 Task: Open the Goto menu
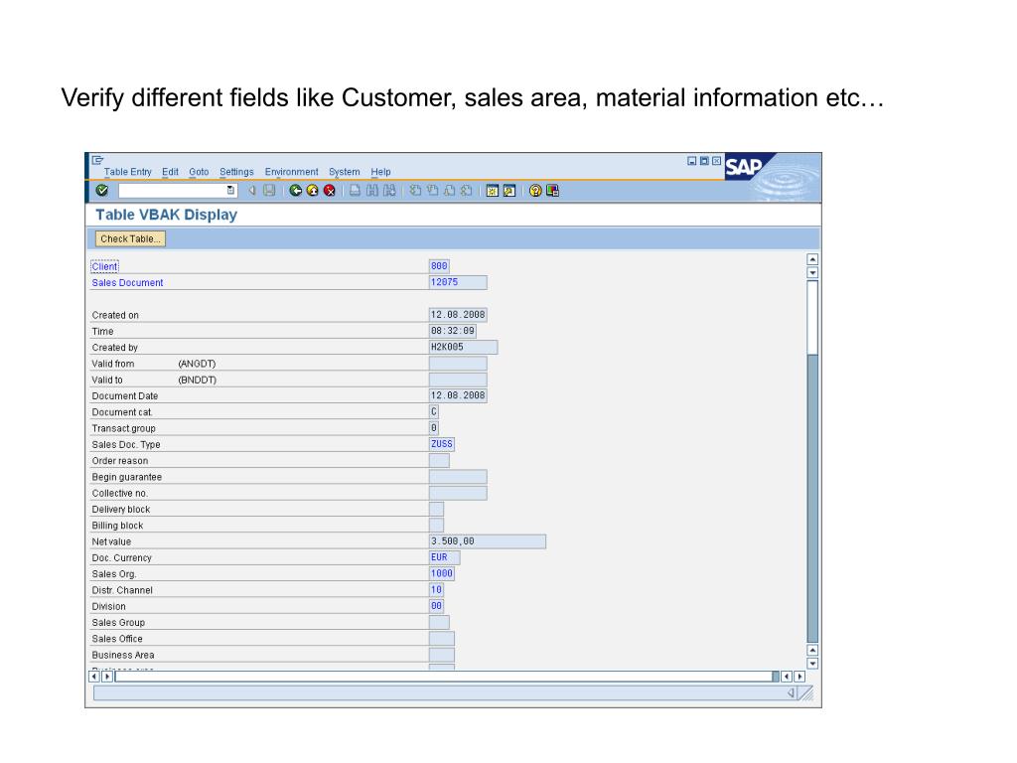[x=199, y=172]
